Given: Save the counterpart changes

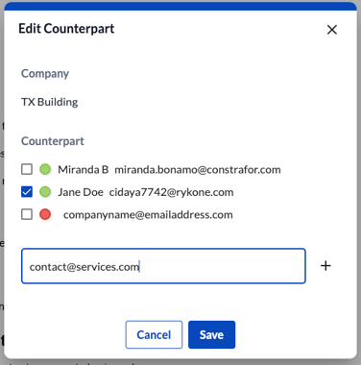Looking at the screenshot, I should (x=211, y=334).
